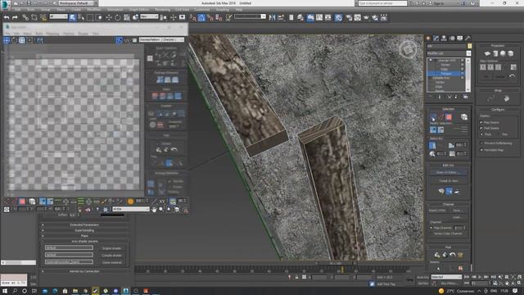Open the Mapping menu in UV editor
The width and height of the screenshot is (524, 295).
(52, 34)
